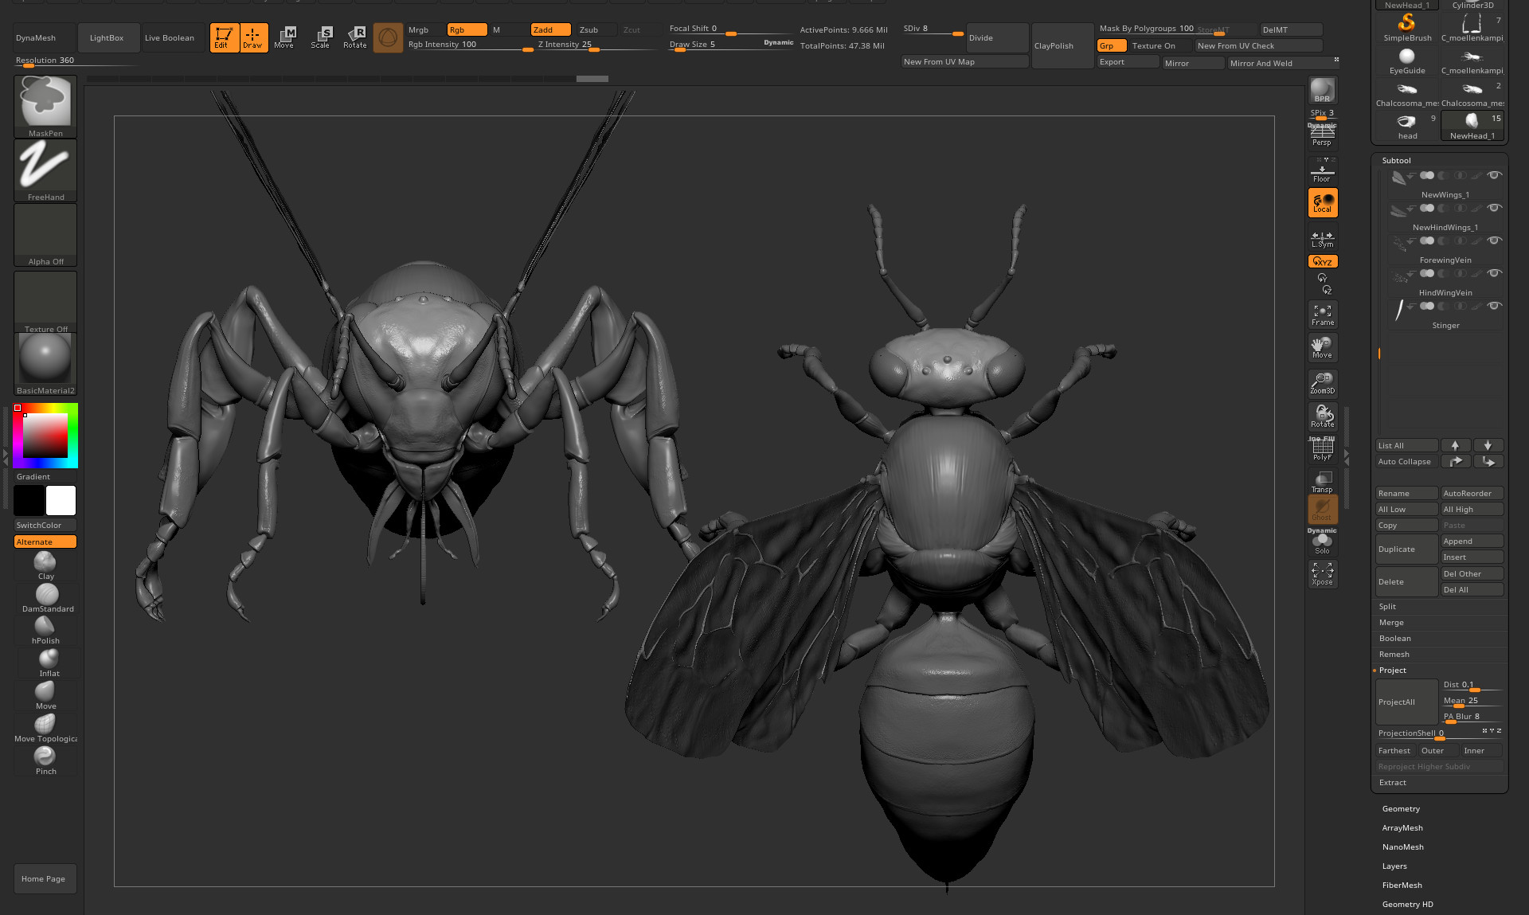Open LightBox browser

107,37
